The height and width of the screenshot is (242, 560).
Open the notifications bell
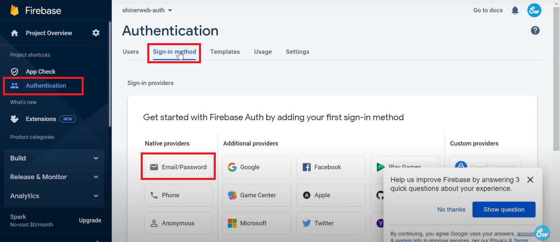pos(515,10)
